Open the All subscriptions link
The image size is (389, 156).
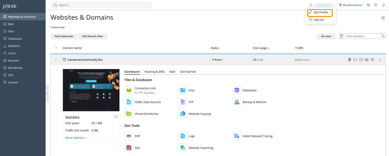[352, 5]
